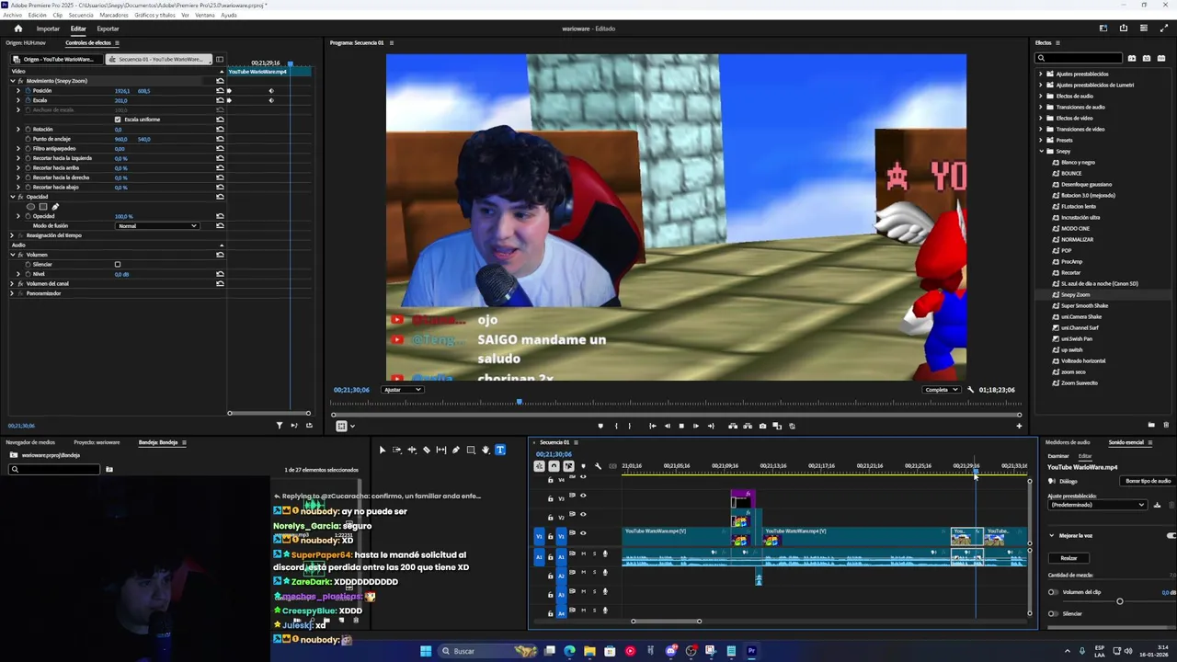This screenshot has height=662, width=1177.
Task: Toggle visibility eye of track V2
Action: (582, 515)
